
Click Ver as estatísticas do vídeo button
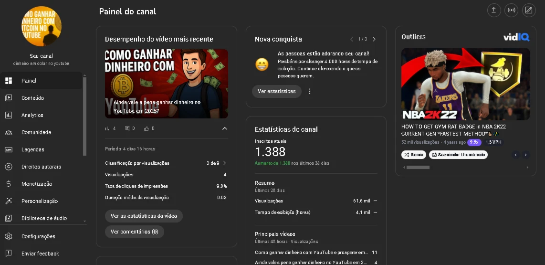(144, 216)
